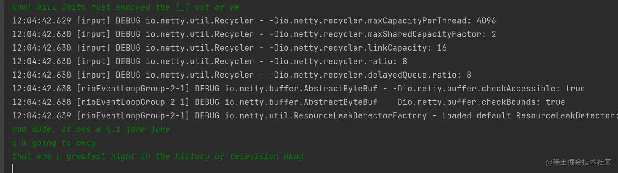The width and height of the screenshot is (618, 173).
Task: Click the value 4096 in the log
Action: pos(486,20)
